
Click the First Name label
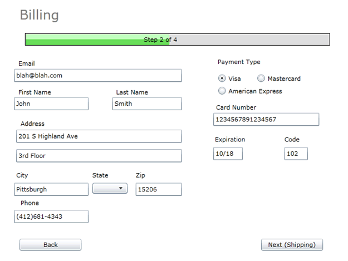(x=35, y=92)
